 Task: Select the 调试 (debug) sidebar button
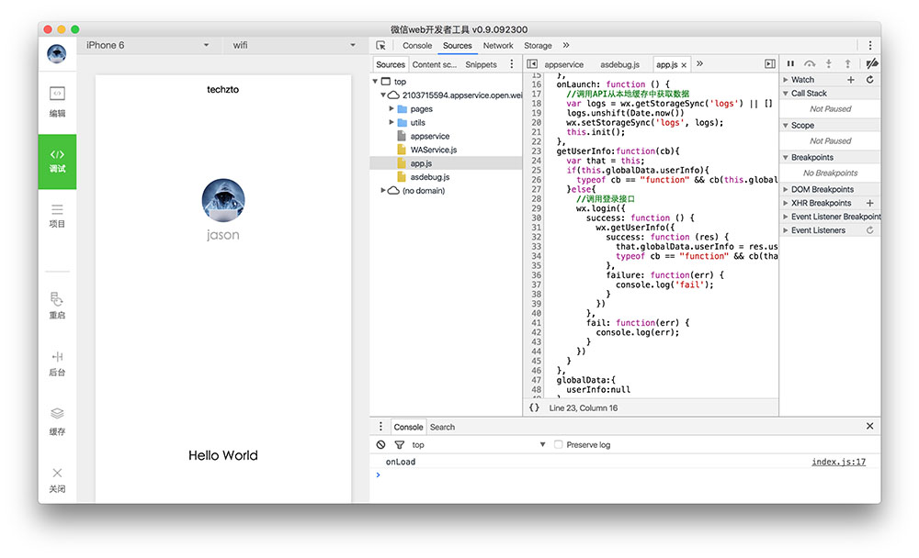[x=57, y=162]
